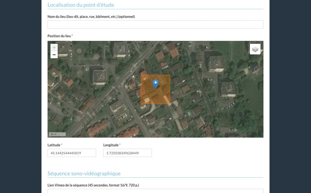
Task: Click the blue location marker pin
Action: tap(155, 84)
